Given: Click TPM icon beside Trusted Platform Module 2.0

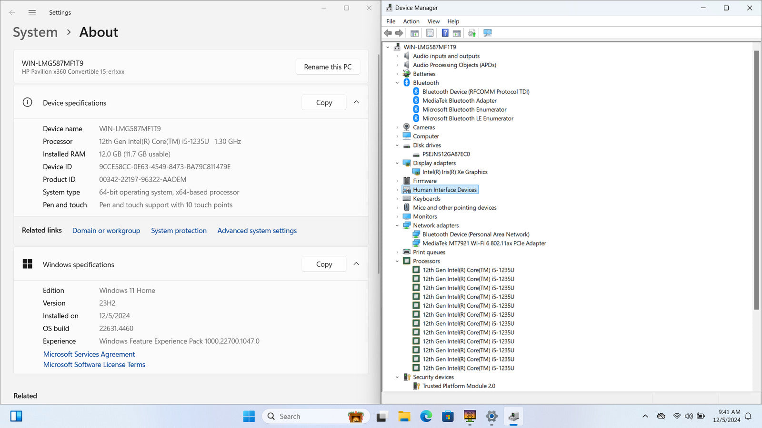Looking at the screenshot, I should 416,386.
